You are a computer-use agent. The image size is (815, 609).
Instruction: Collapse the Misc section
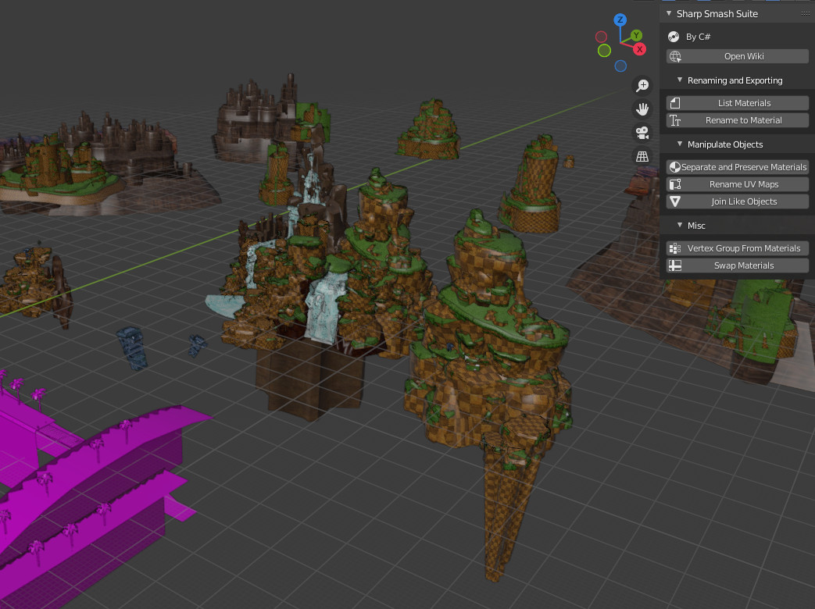coord(680,226)
